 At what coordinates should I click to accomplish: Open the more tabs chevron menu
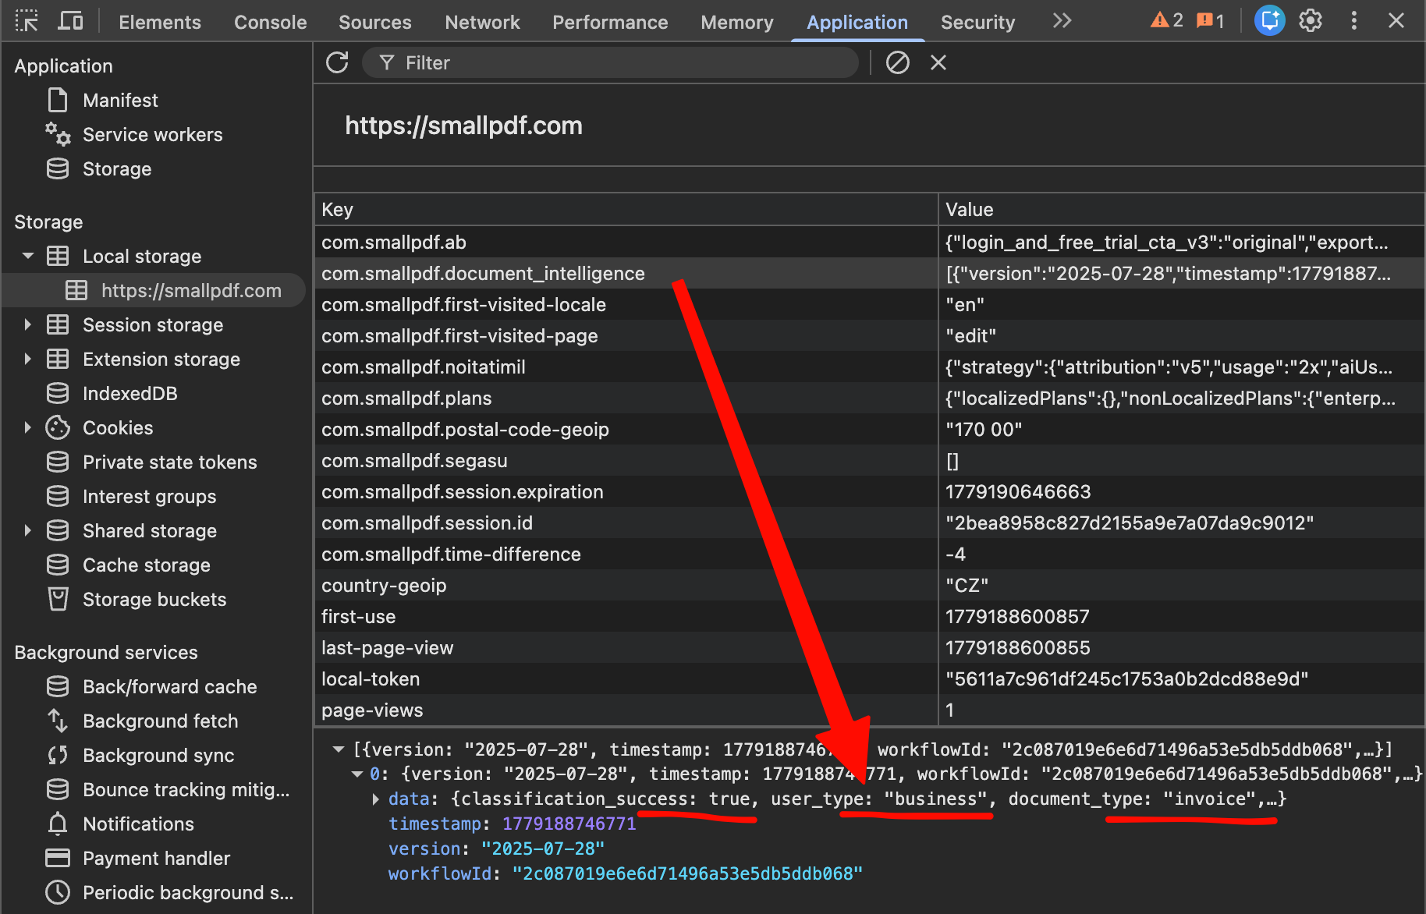click(1062, 21)
